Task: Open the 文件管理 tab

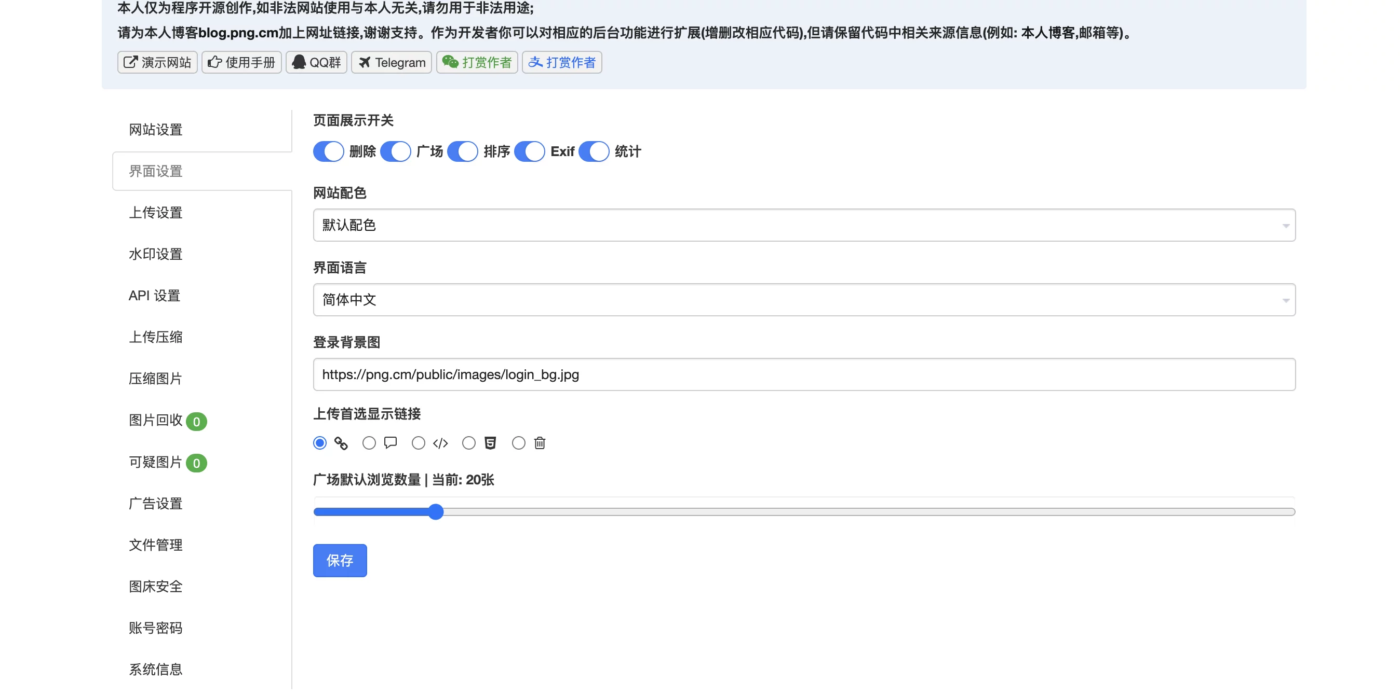Action: click(x=202, y=546)
